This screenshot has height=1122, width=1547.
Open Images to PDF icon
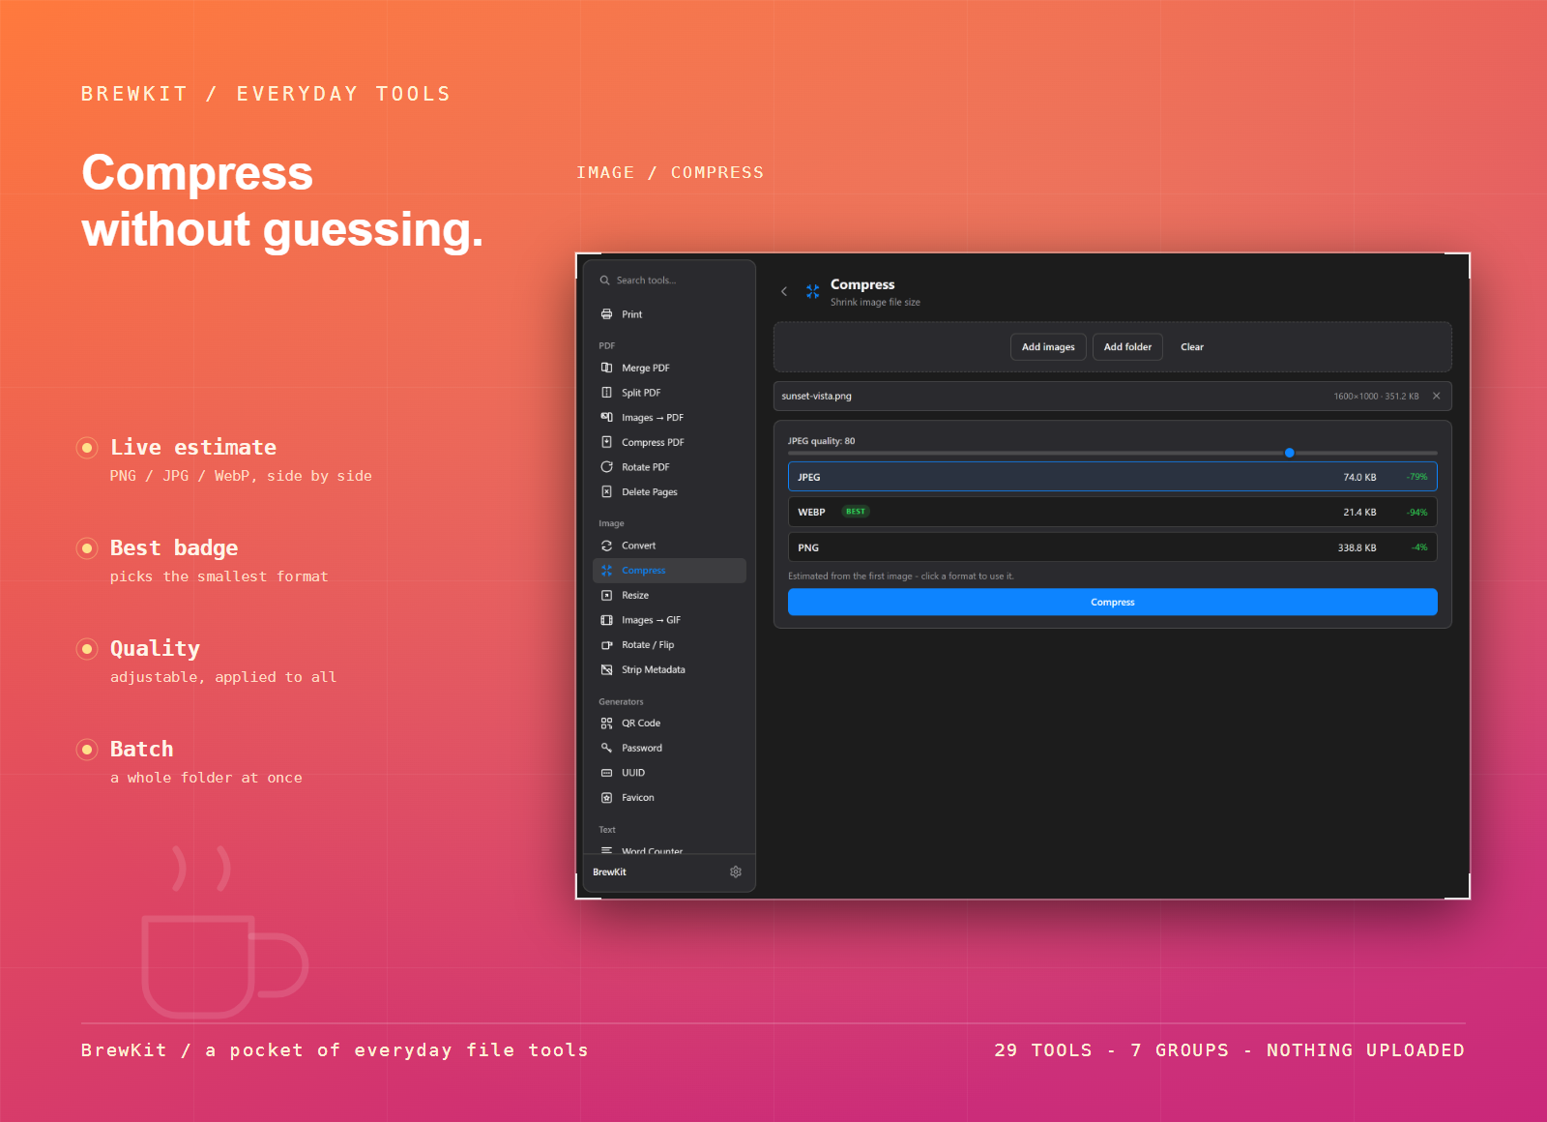coord(606,417)
